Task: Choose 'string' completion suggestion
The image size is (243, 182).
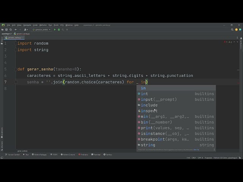Action: [x=176, y=145]
